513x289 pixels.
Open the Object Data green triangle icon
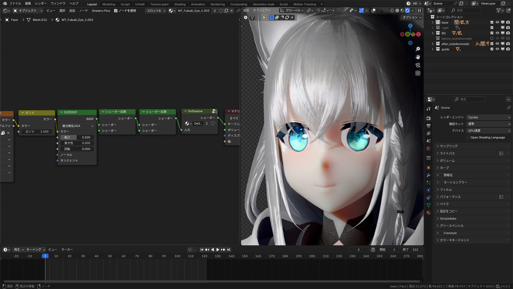tap(429, 205)
